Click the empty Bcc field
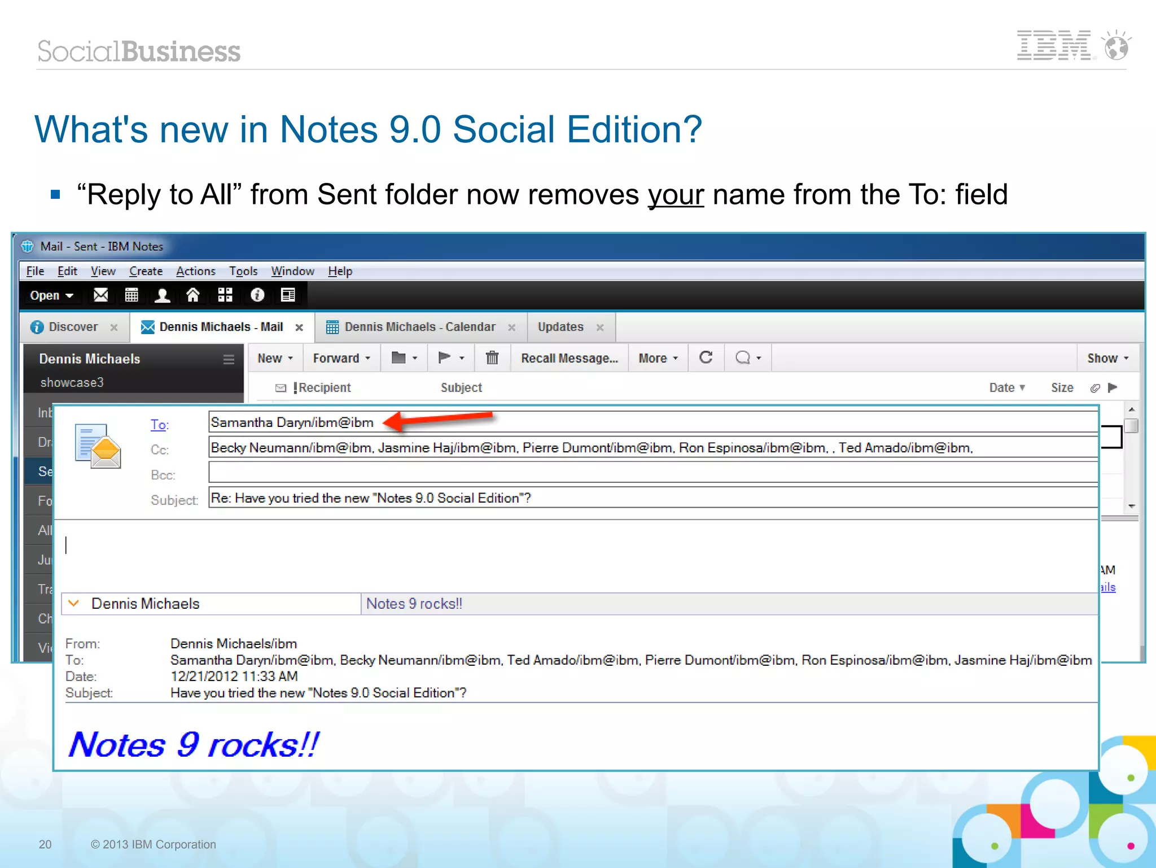 [x=653, y=473]
